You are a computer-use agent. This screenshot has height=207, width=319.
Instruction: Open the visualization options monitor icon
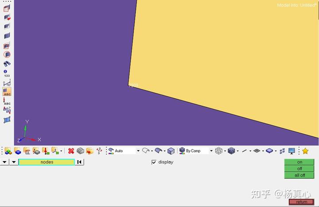click(292, 151)
